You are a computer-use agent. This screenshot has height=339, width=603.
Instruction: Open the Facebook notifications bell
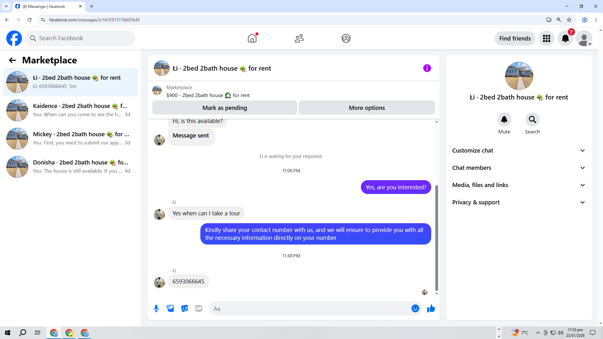[x=565, y=38]
